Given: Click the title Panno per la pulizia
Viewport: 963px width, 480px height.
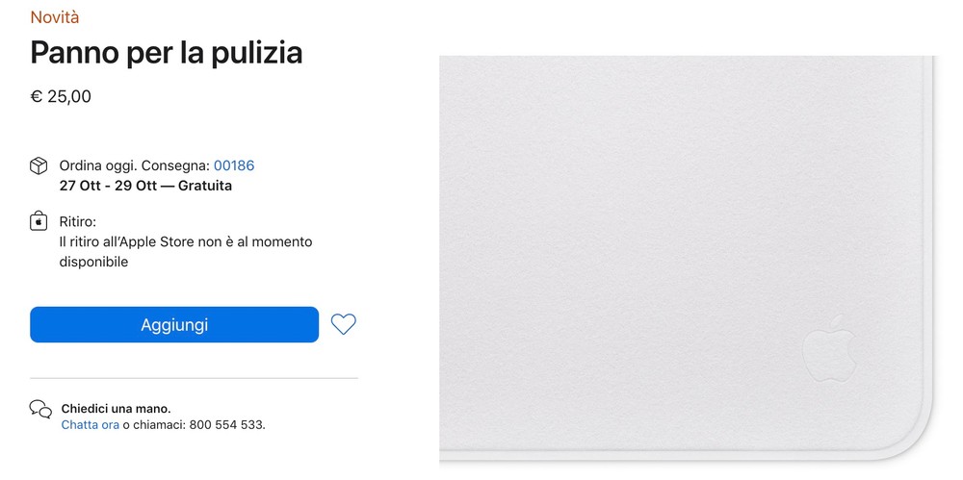Looking at the screenshot, I should coord(167,53).
